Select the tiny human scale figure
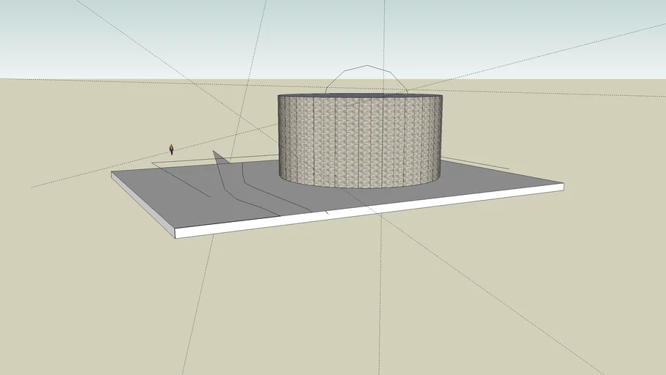The image size is (666, 375). click(171, 149)
